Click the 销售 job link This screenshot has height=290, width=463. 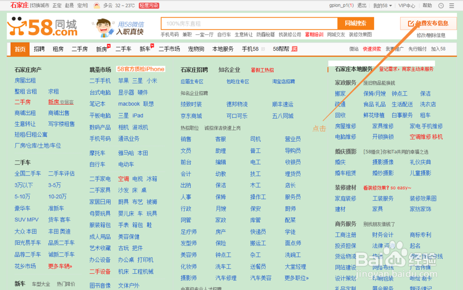[x=186, y=139]
